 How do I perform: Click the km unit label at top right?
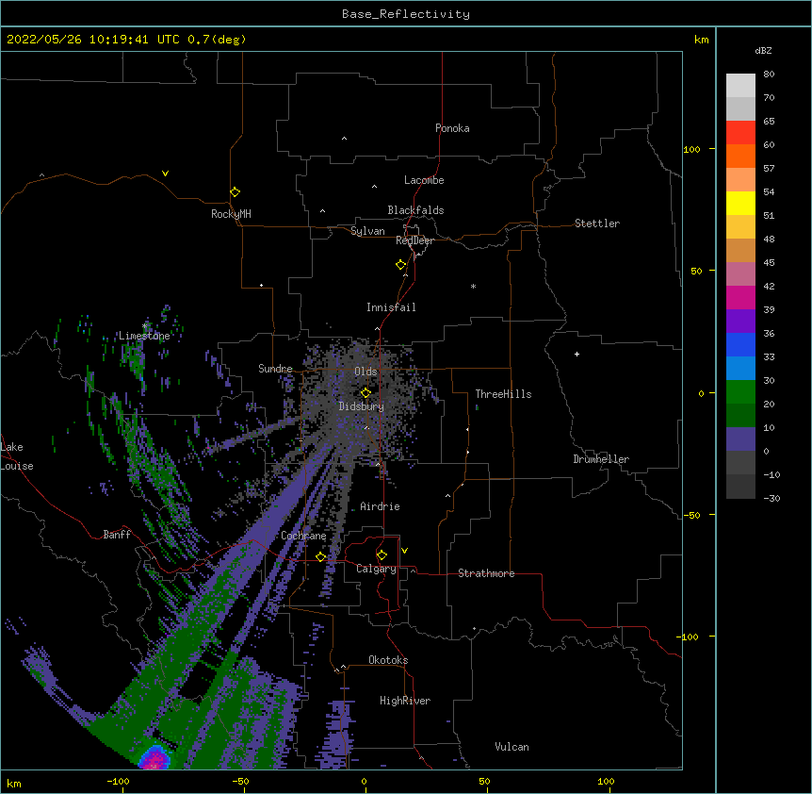702,40
